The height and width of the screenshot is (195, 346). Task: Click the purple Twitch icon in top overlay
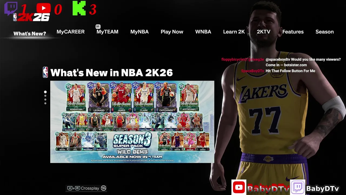pos(11,9)
